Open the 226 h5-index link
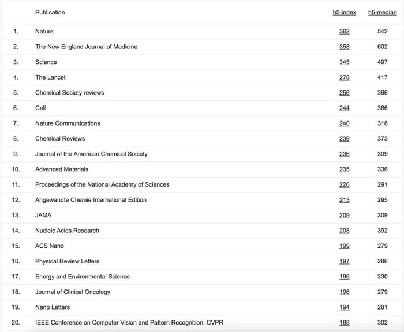The image size is (404, 332). (x=344, y=184)
